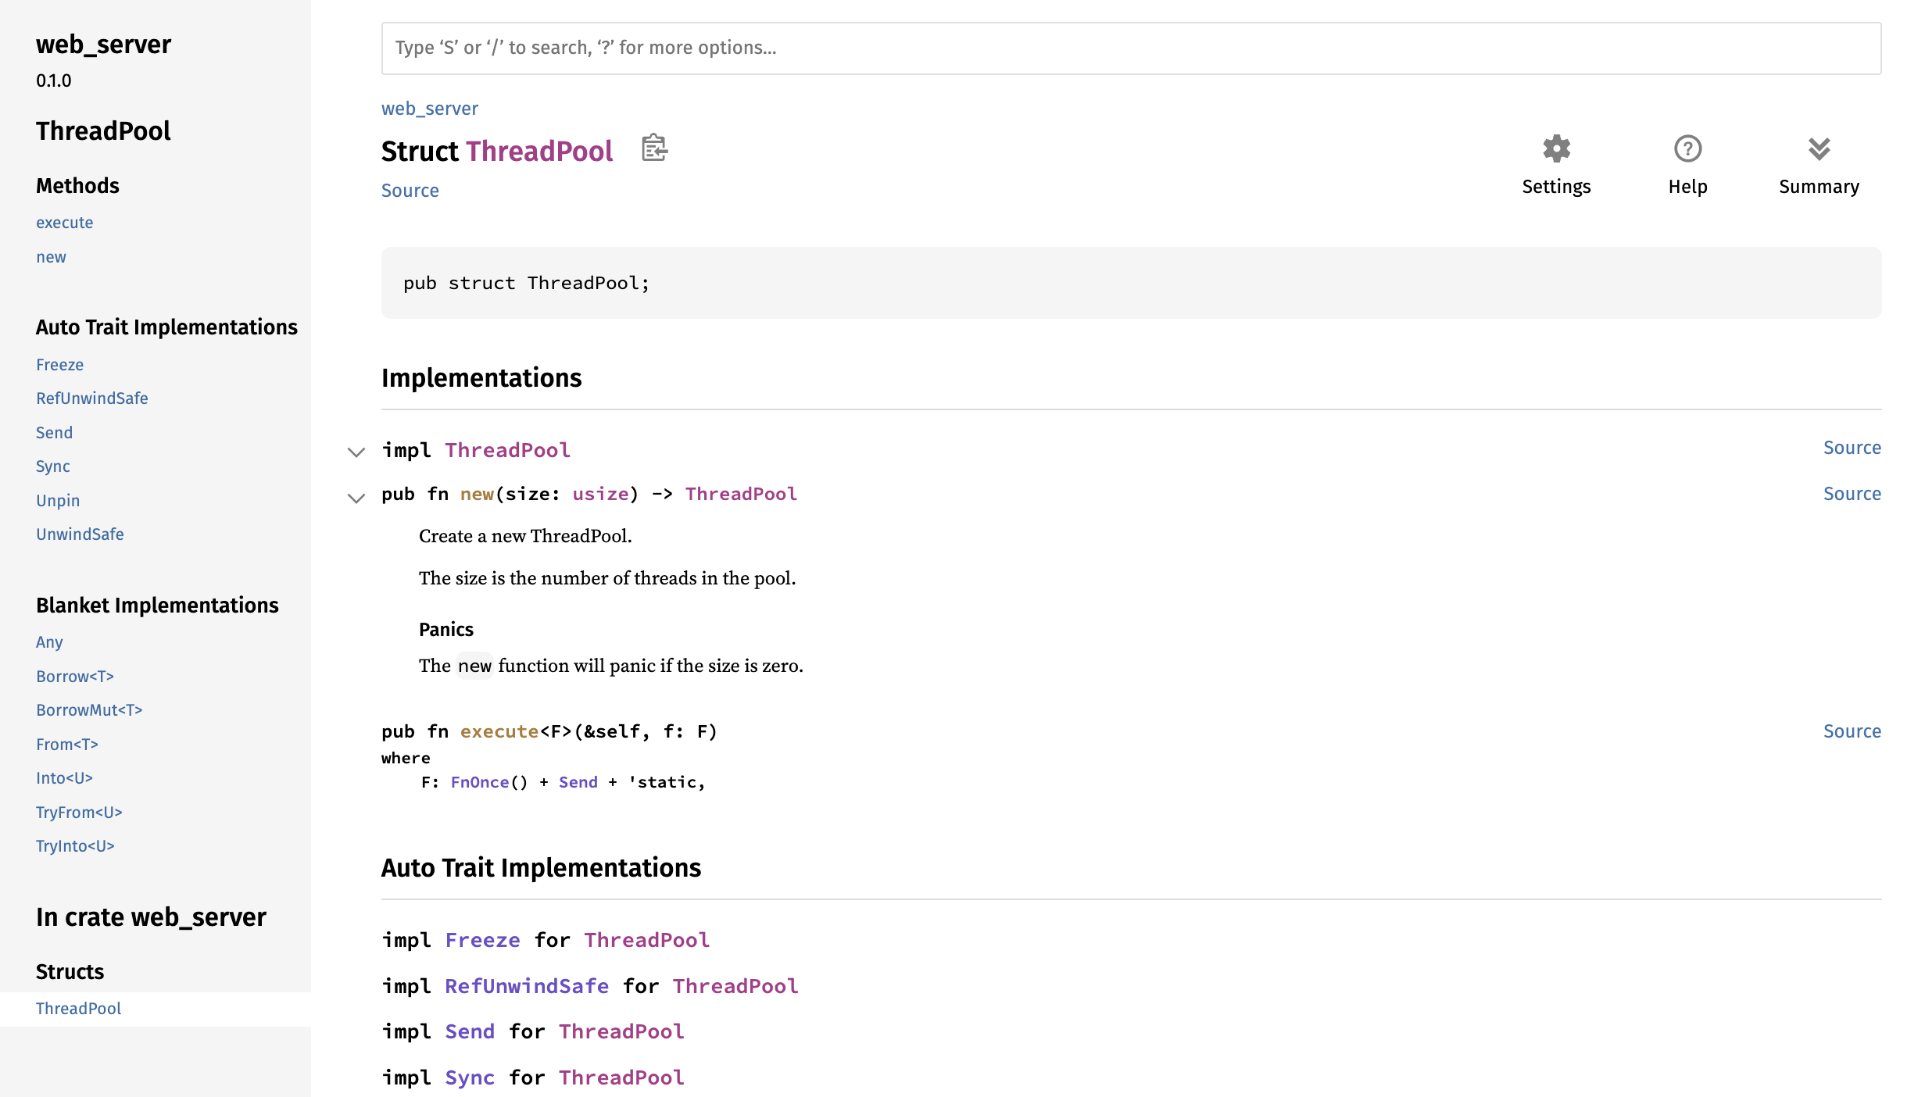Open Help question mark icon
The height and width of the screenshot is (1097, 1907).
coord(1687,148)
